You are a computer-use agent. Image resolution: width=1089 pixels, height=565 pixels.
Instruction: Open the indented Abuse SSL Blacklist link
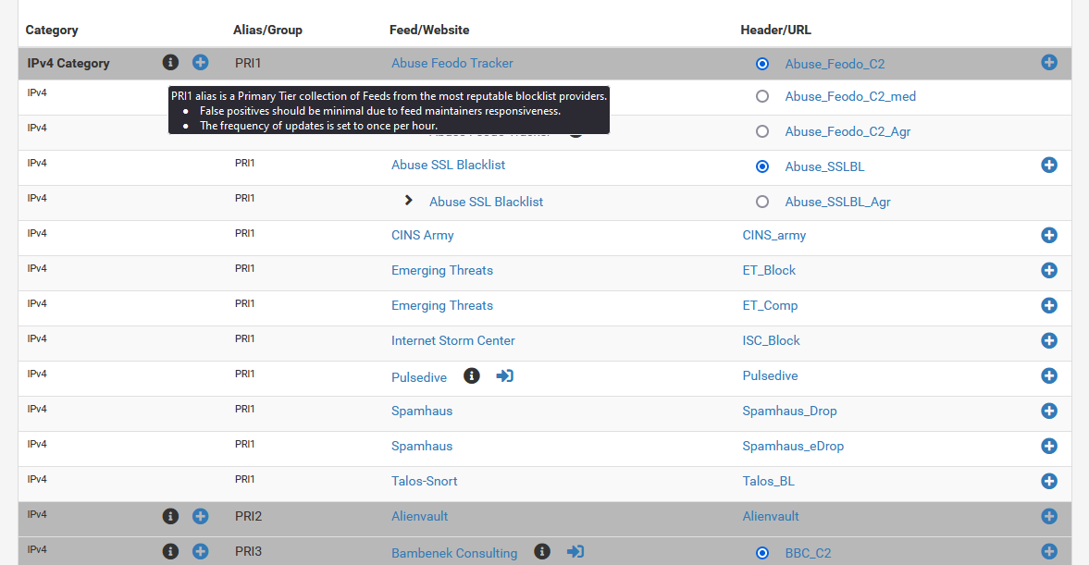(x=486, y=202)
